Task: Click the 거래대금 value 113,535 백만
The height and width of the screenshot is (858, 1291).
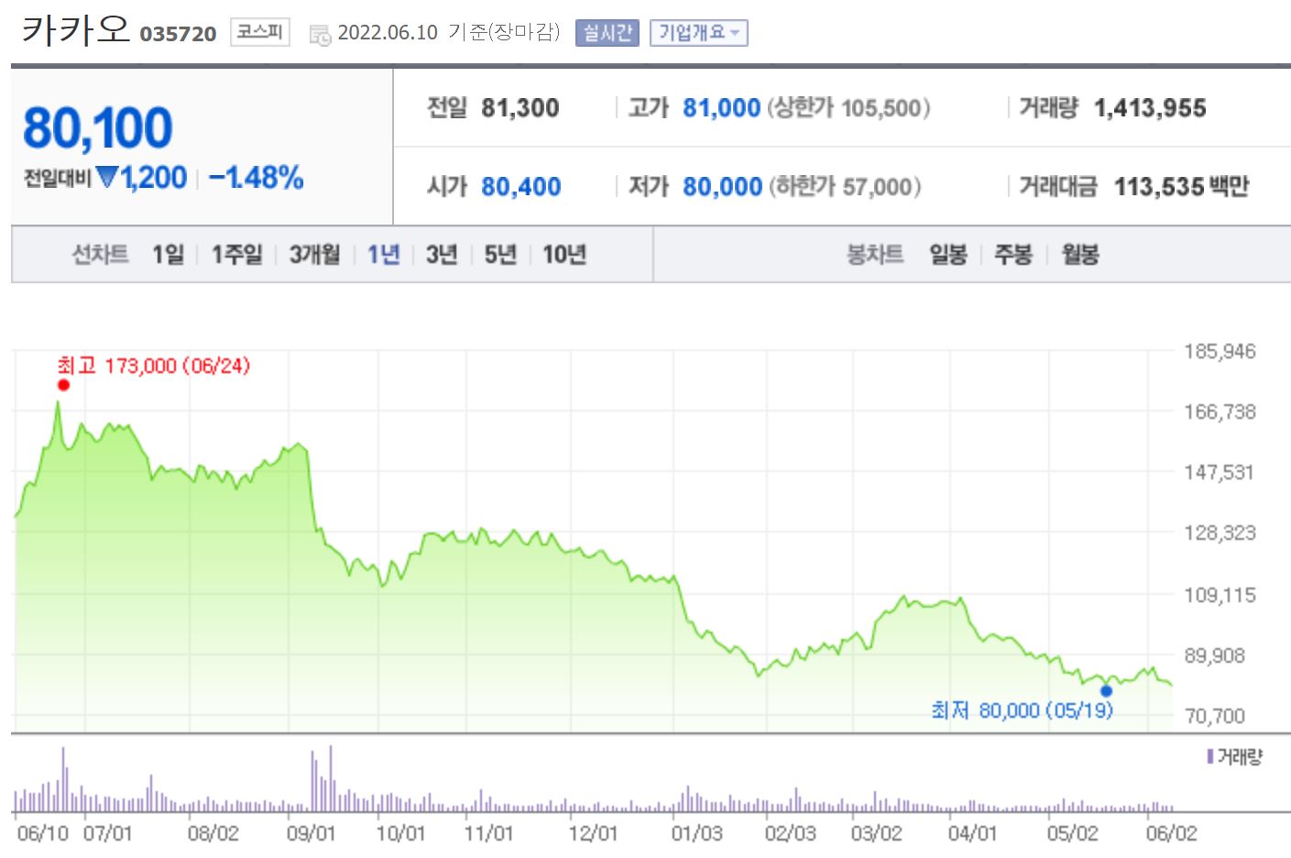Action: pyautogui.click(x=1182, y=187)
